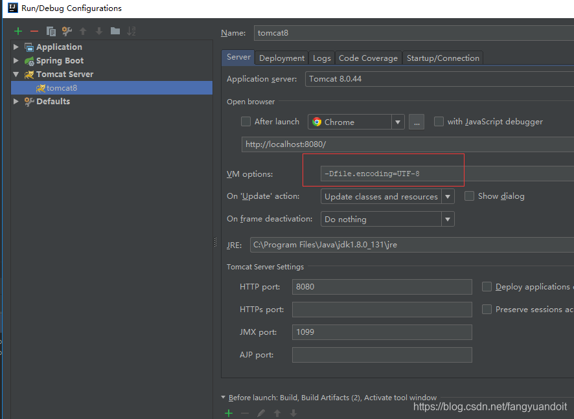Click the localhost URL field
Viewport: 574px width, 419px height.
tap(408, 144)
